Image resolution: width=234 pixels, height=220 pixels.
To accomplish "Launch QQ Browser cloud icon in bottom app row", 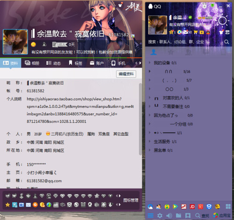I will (x=150, y=207).
